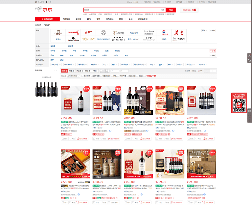Click the heart favorite icon on ¥258.00 product
Screen dimensions: 252x207
pyautogui.click(x=165, y=139)
